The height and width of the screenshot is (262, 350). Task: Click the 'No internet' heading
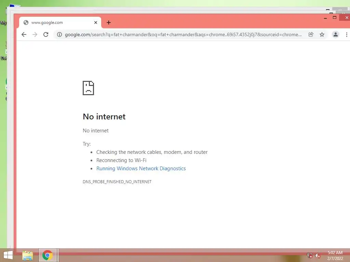pos(104,117)
